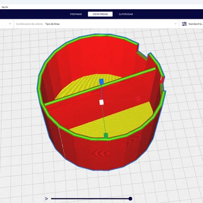Click the Combinación de colores label
The width and height of the screenshot is (203, 203).
click(29, 24)
